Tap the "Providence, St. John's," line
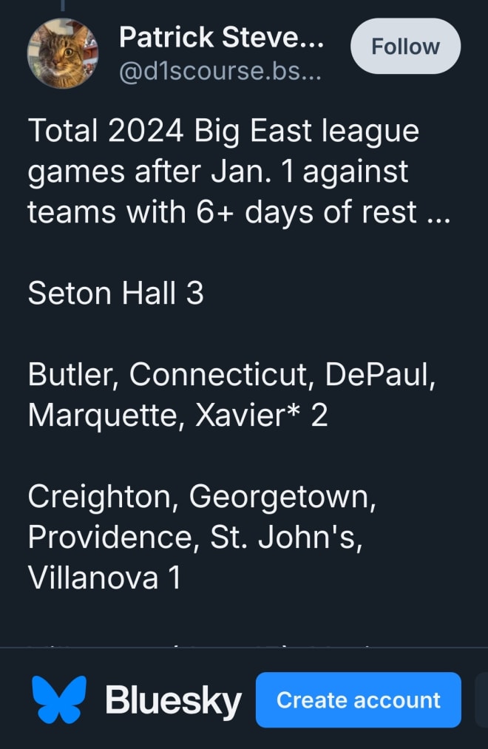The height and width of the screenshot is (749, 488). pos(195,538)
